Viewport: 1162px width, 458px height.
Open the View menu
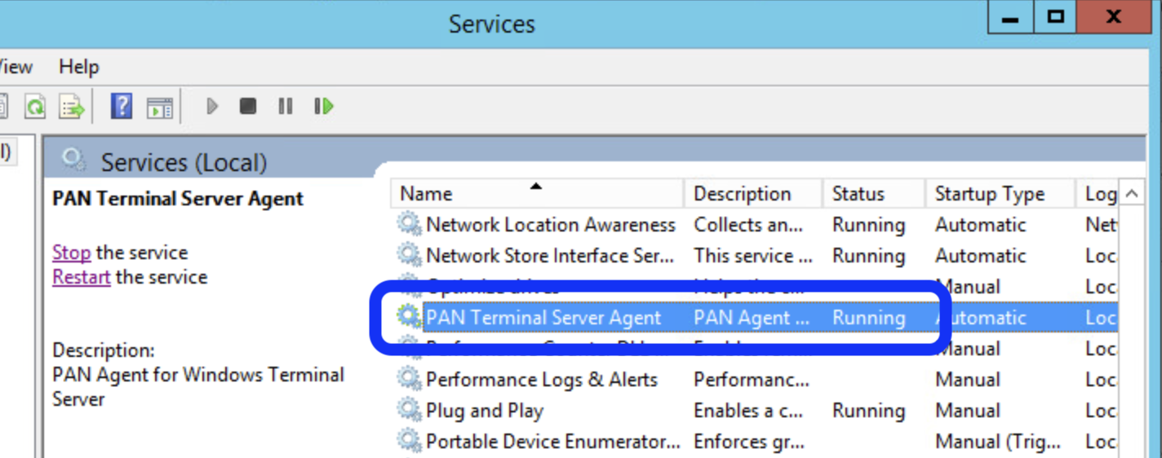16,67
